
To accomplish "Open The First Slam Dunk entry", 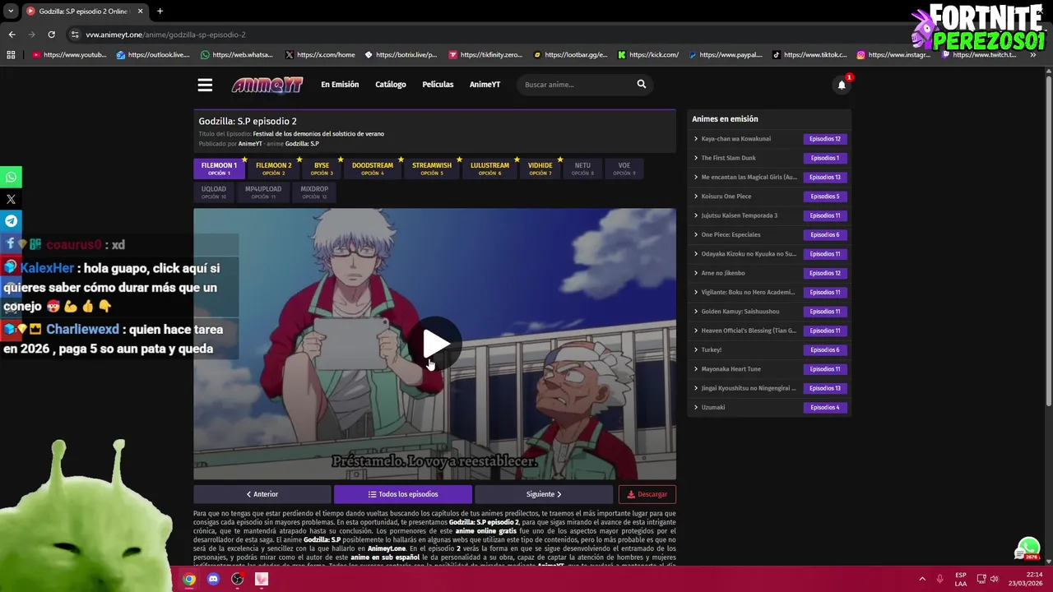I will click(x=729, y=158).
